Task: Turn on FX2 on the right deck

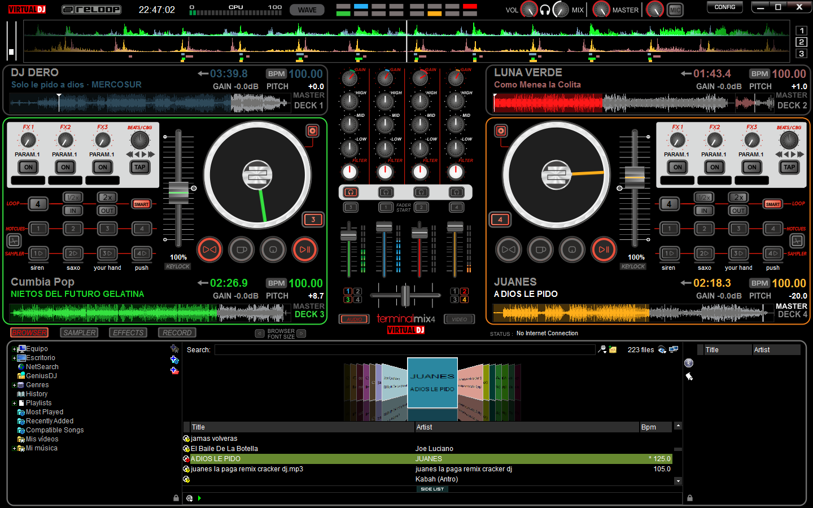Action: coord(715,167)
